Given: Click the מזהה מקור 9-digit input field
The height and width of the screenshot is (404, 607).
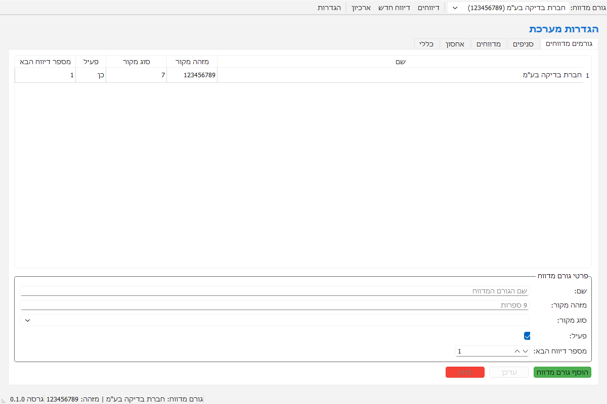Looking at the screenshot, I should [275, 306].
